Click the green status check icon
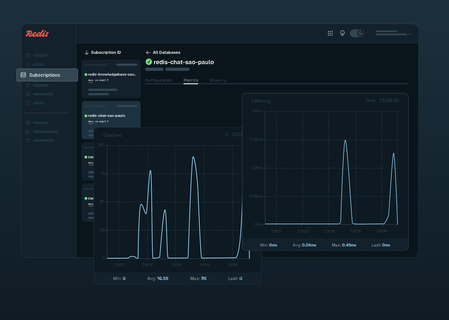This screenshot has height=320, width=449. click(149, 62)
